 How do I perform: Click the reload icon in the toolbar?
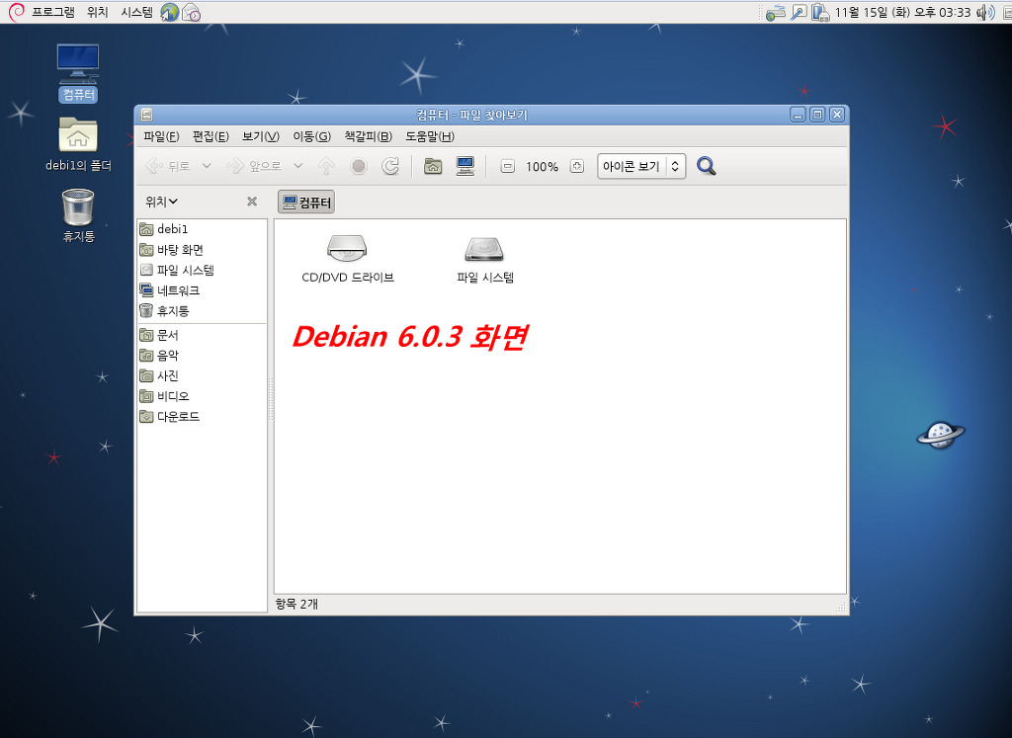390,166
